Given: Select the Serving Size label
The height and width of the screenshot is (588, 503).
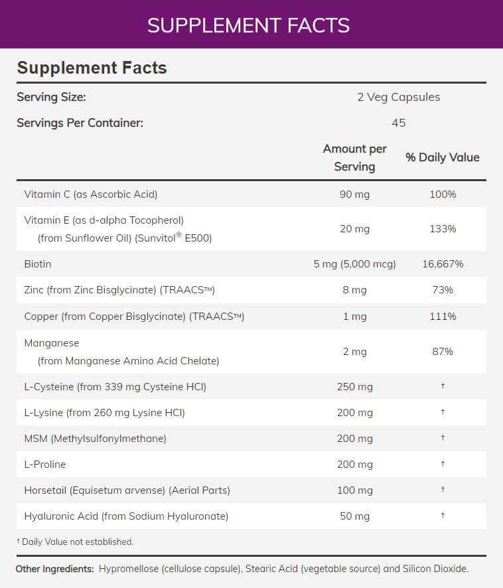Looking at the screenshot, I should [51, 97].
